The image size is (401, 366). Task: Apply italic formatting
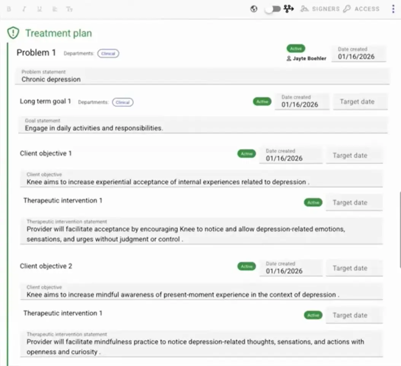[x=24, y=9]
